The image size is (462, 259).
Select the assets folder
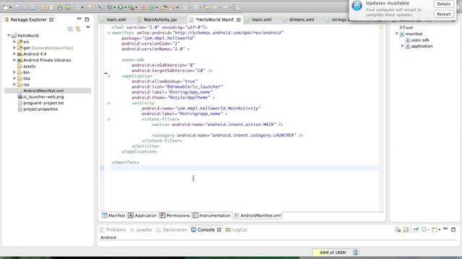click(29, 66)
